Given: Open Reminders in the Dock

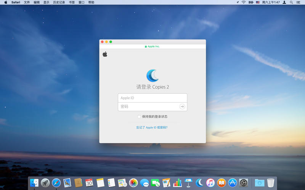Looking at the screenshot, I should [x=111, y=183].
